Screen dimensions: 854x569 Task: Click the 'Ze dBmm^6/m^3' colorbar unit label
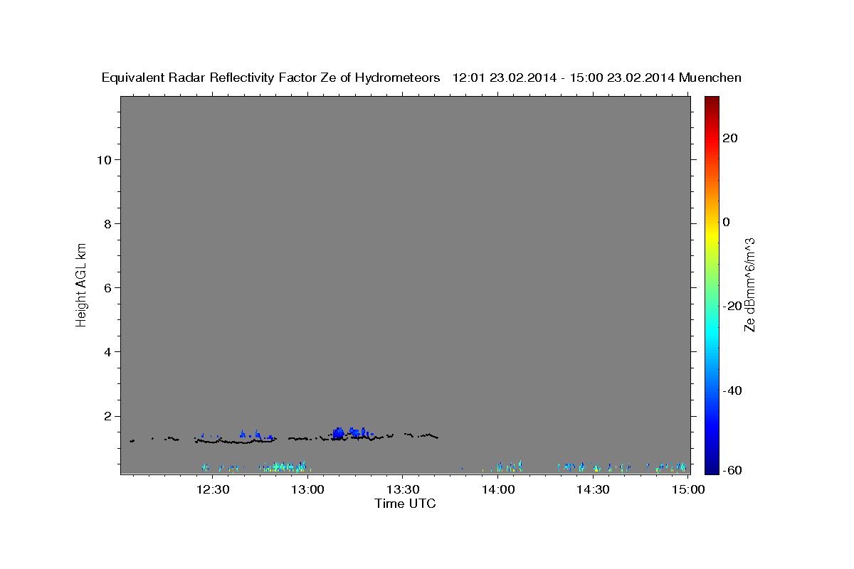[x=749, y=284]
